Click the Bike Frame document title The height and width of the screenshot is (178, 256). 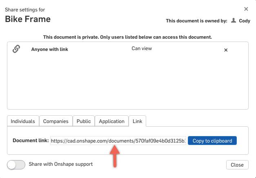tap(28, 19)
